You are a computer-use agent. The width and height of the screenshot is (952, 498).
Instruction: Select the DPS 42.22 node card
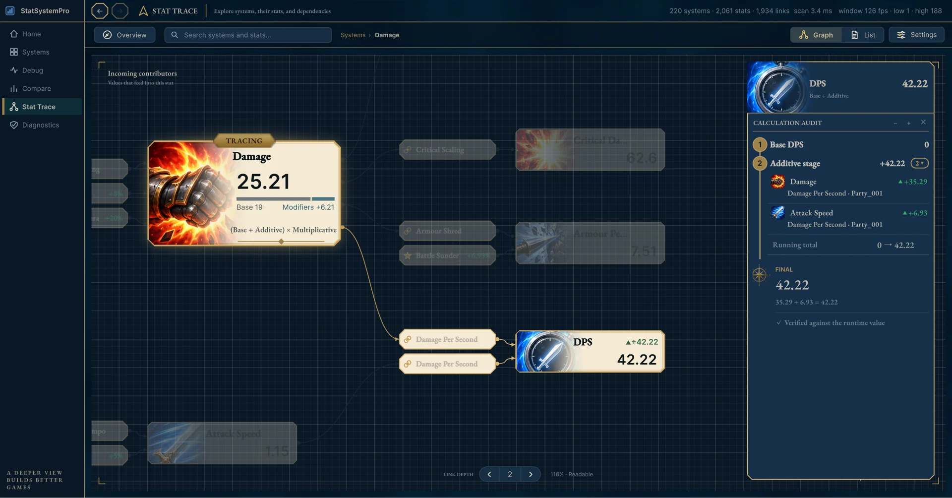590,351
